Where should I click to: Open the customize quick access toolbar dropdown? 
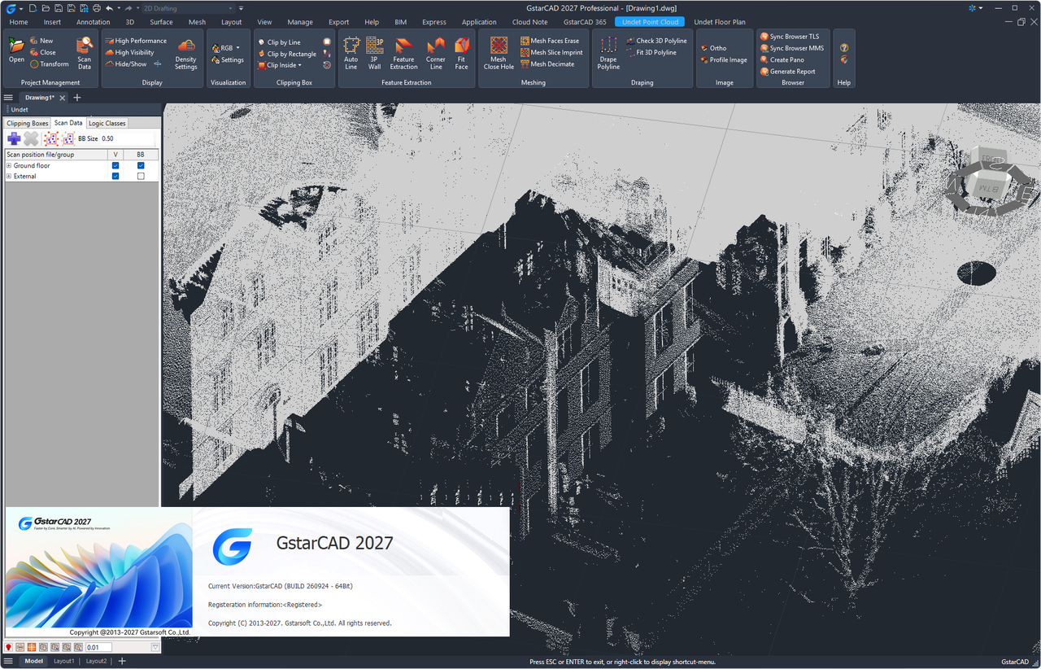coord(241,8)
